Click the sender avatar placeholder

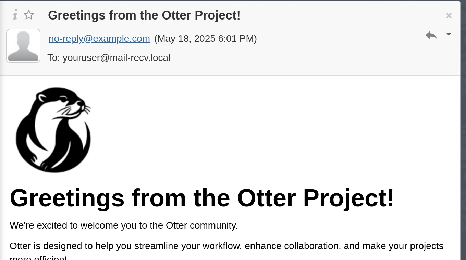click(x=23, y=46)
